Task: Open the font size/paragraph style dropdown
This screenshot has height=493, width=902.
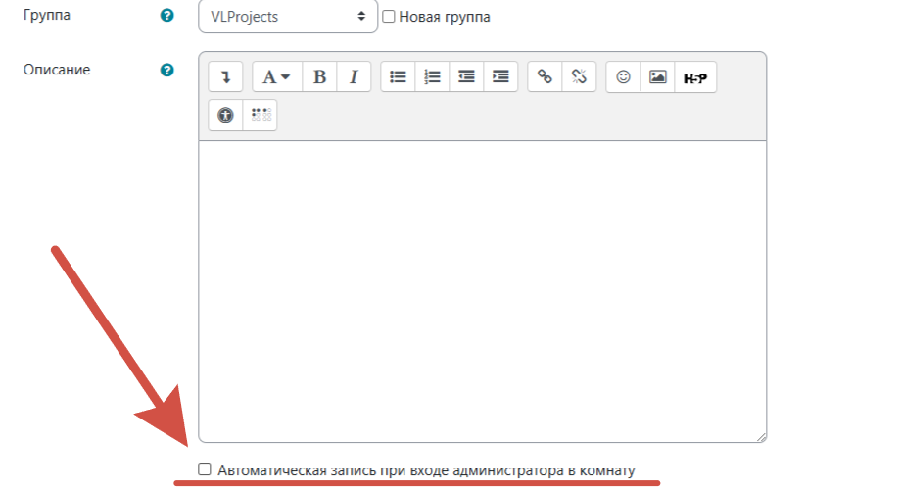Action: tap(277, 76)
